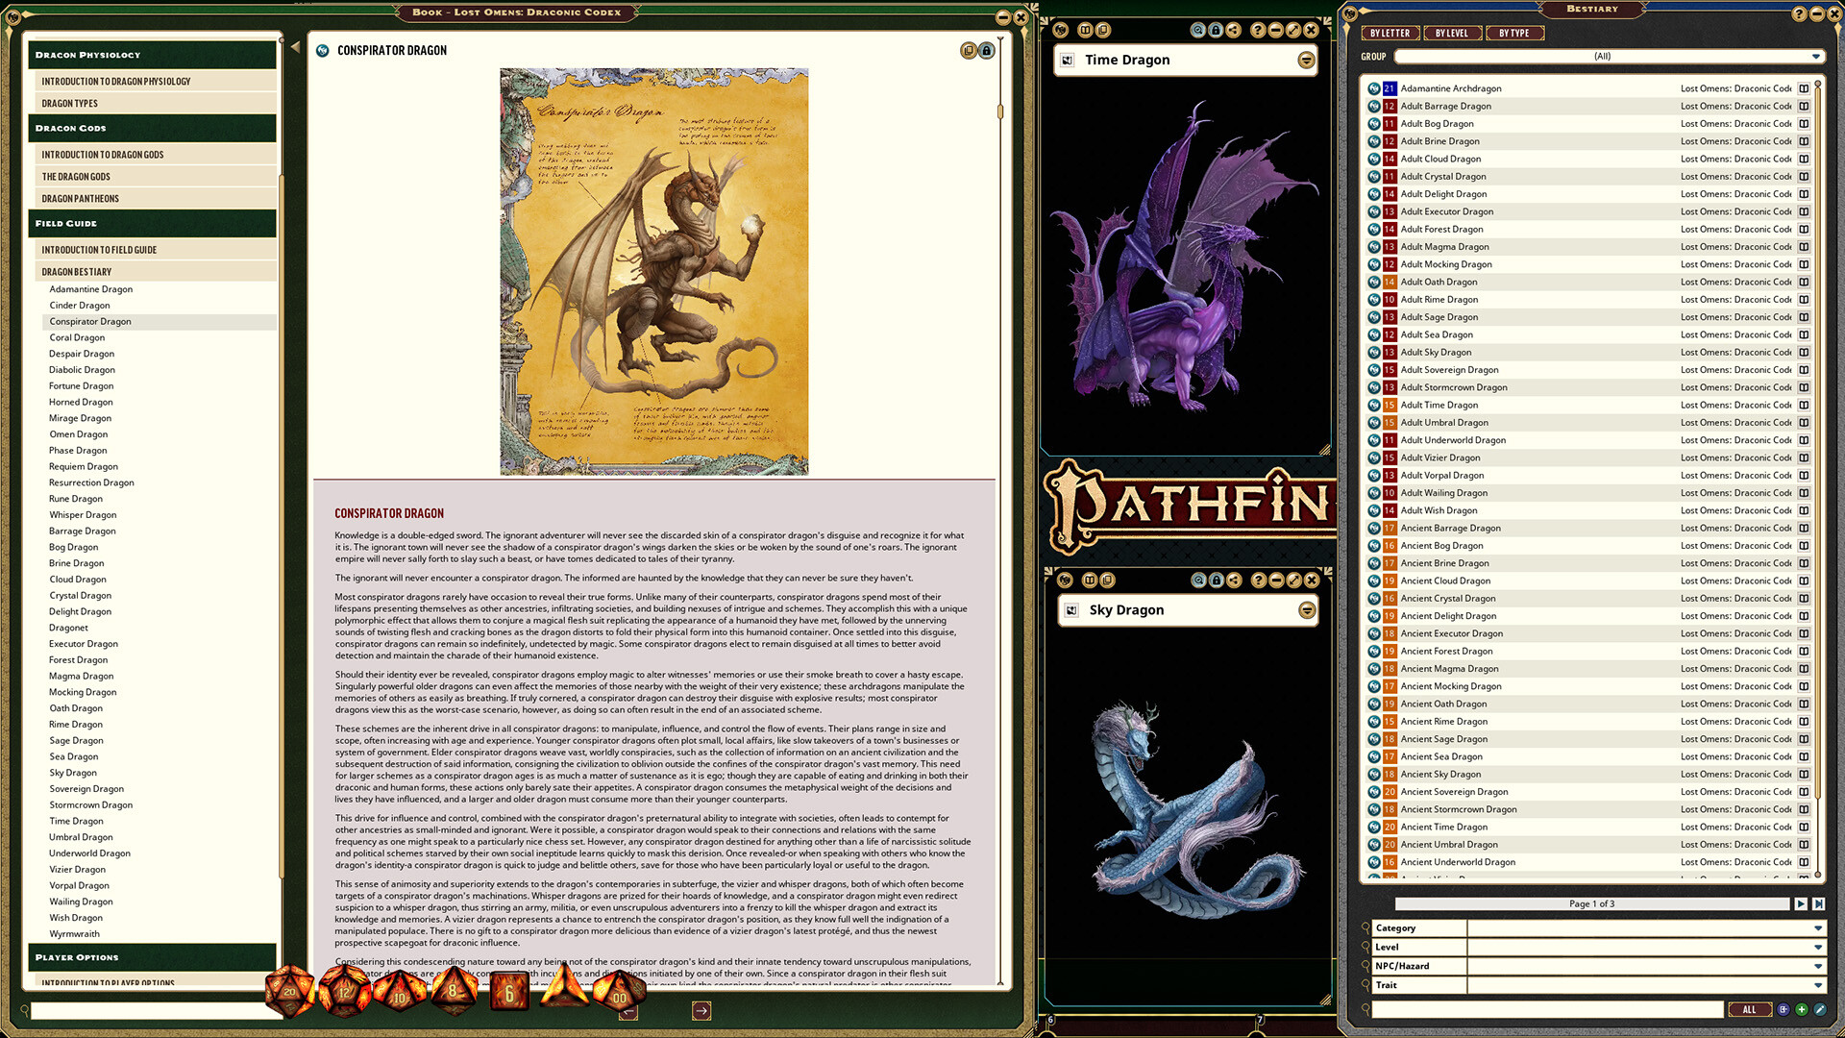Toggle the lock icon on the Time Dragon window
Viewport: 1845px width, 1038px height.
point(1217,30)
